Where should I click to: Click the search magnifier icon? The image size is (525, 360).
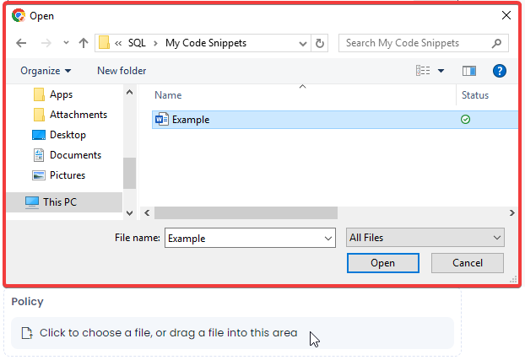pyautogui.click(x=497, y=43)
